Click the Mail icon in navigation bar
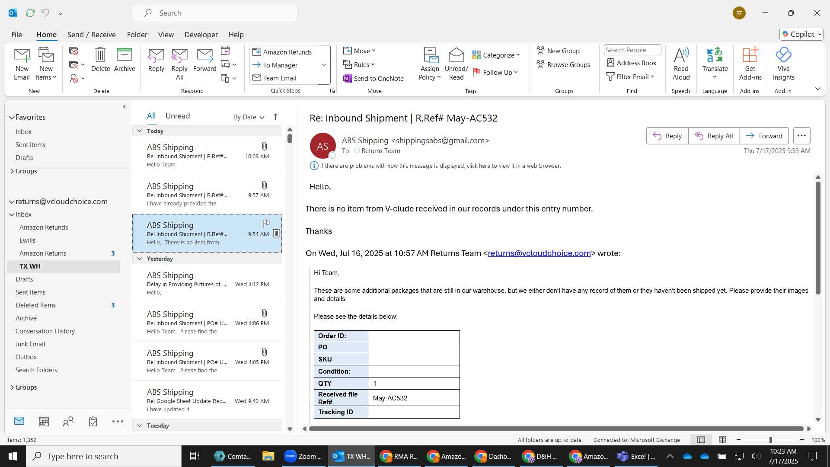The height and width of the screenshot is (467, 830). (19, 421)
